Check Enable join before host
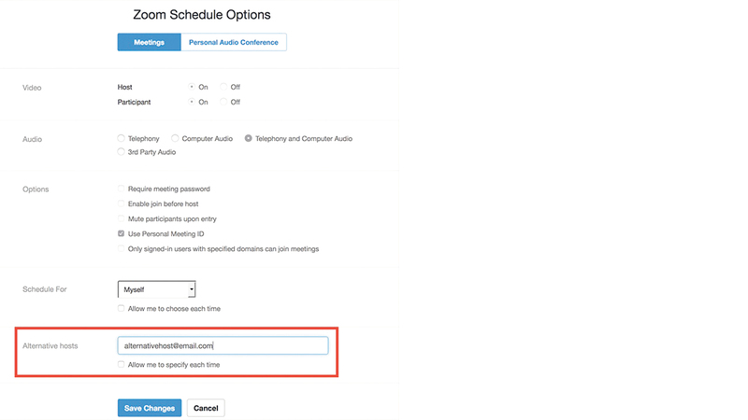748x420 pixels. [122, 203]
